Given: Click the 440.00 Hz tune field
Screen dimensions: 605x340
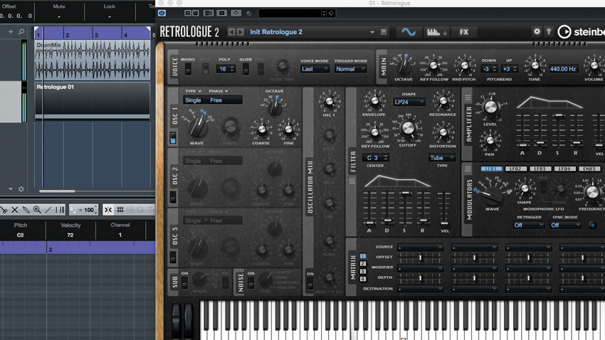Looking at the screenshot, I should (x=563, y=69).
